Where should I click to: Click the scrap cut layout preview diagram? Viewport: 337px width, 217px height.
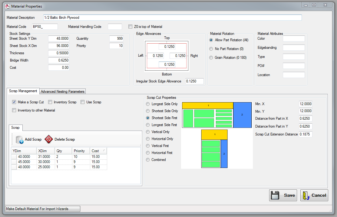[x=217, y=135]
